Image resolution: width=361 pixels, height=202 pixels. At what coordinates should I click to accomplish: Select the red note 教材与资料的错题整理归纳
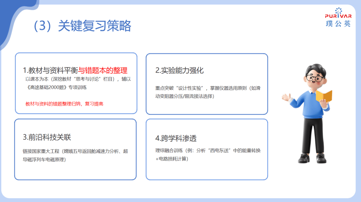(x=64, y=104)
